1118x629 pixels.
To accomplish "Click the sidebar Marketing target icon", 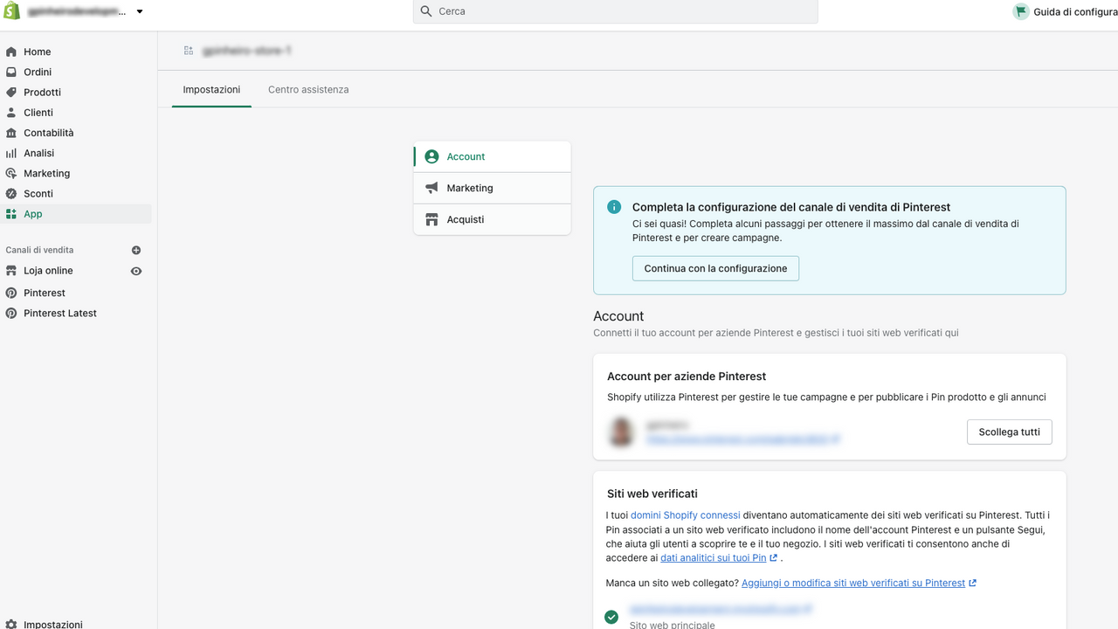I will coord(11,173).
